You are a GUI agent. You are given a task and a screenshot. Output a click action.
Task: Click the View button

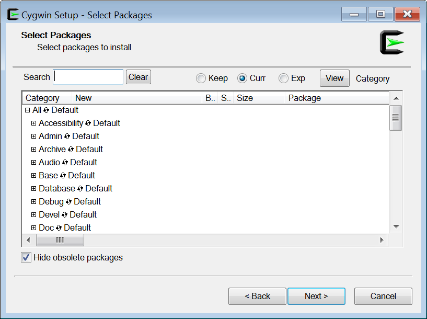pos(334,78)
